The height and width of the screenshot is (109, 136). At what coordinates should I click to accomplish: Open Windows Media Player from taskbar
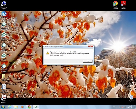pyautogui.click(x=22, y=107)
